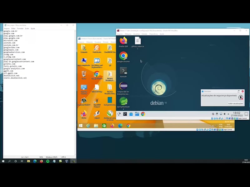
Task: Open Formatar menu in Notepad
Action: point(20,28)
